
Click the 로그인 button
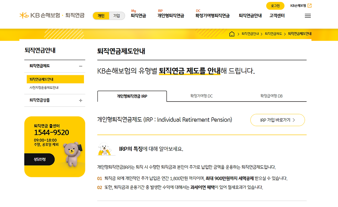tap(275, 6)
